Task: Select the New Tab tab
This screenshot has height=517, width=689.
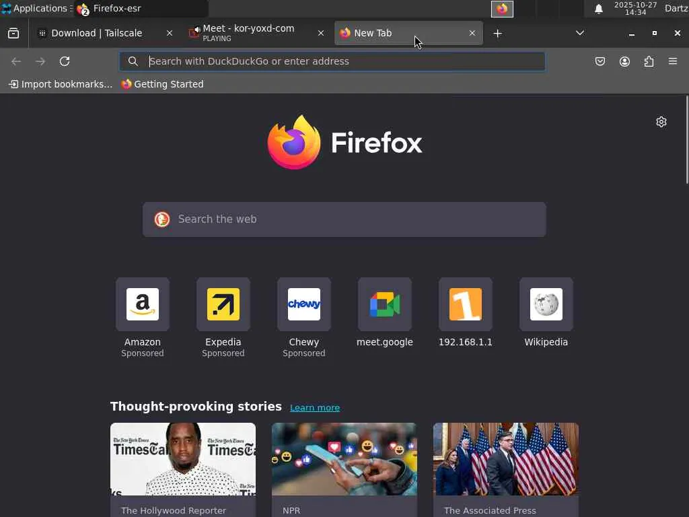Action: tap(408, 34)
